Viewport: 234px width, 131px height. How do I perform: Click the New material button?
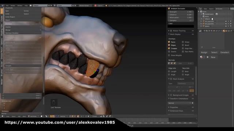[213, 57]
